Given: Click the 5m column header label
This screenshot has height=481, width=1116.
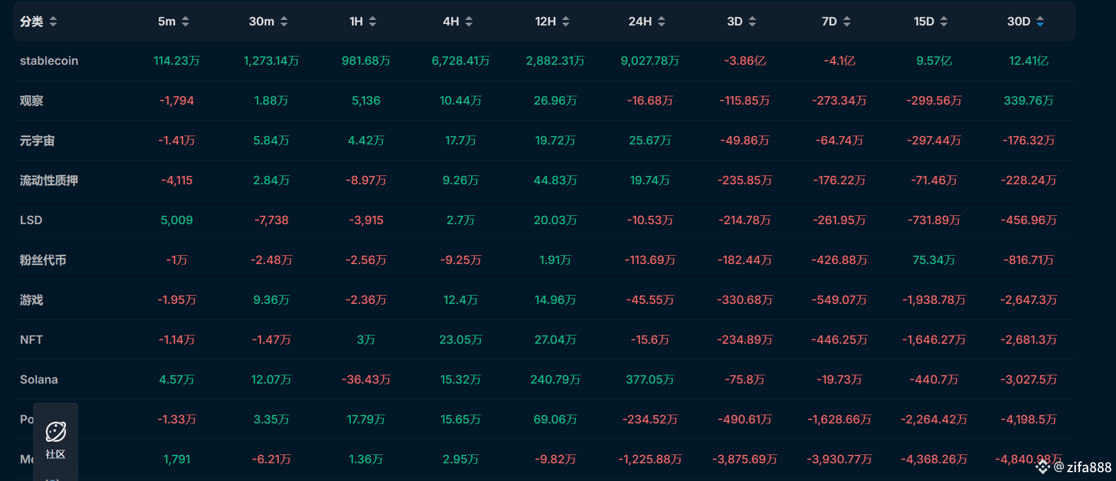Looking at the screenshot, I should click(167, 22).
